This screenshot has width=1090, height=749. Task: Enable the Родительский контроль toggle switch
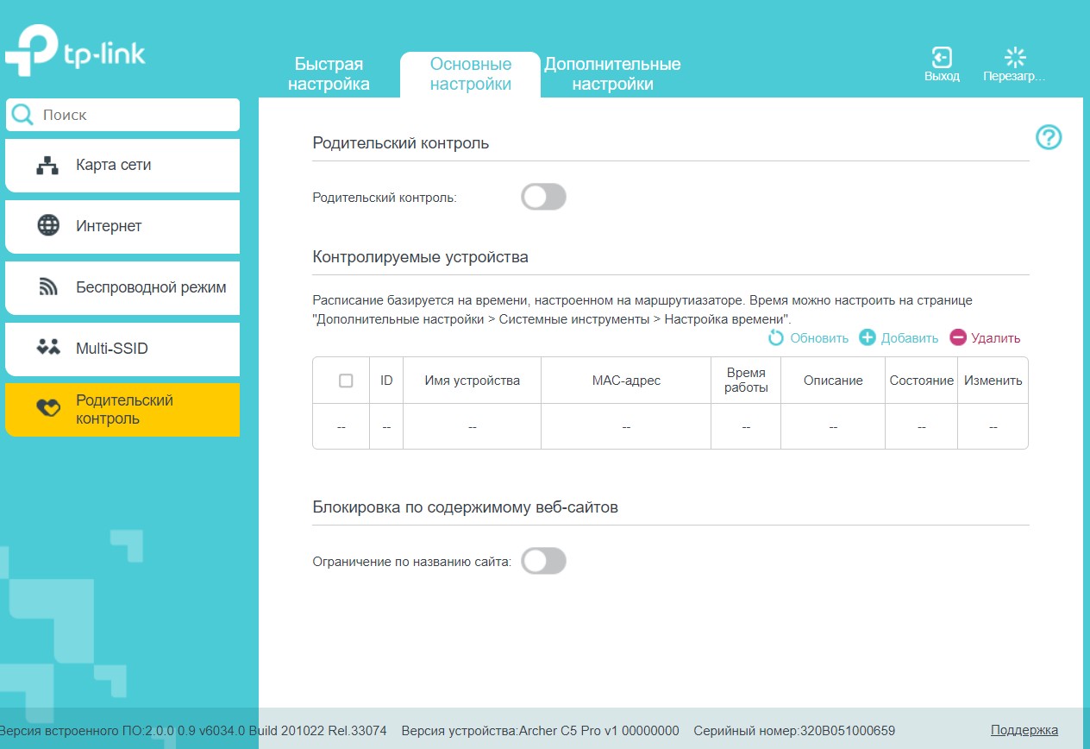(x=543, y=197)
